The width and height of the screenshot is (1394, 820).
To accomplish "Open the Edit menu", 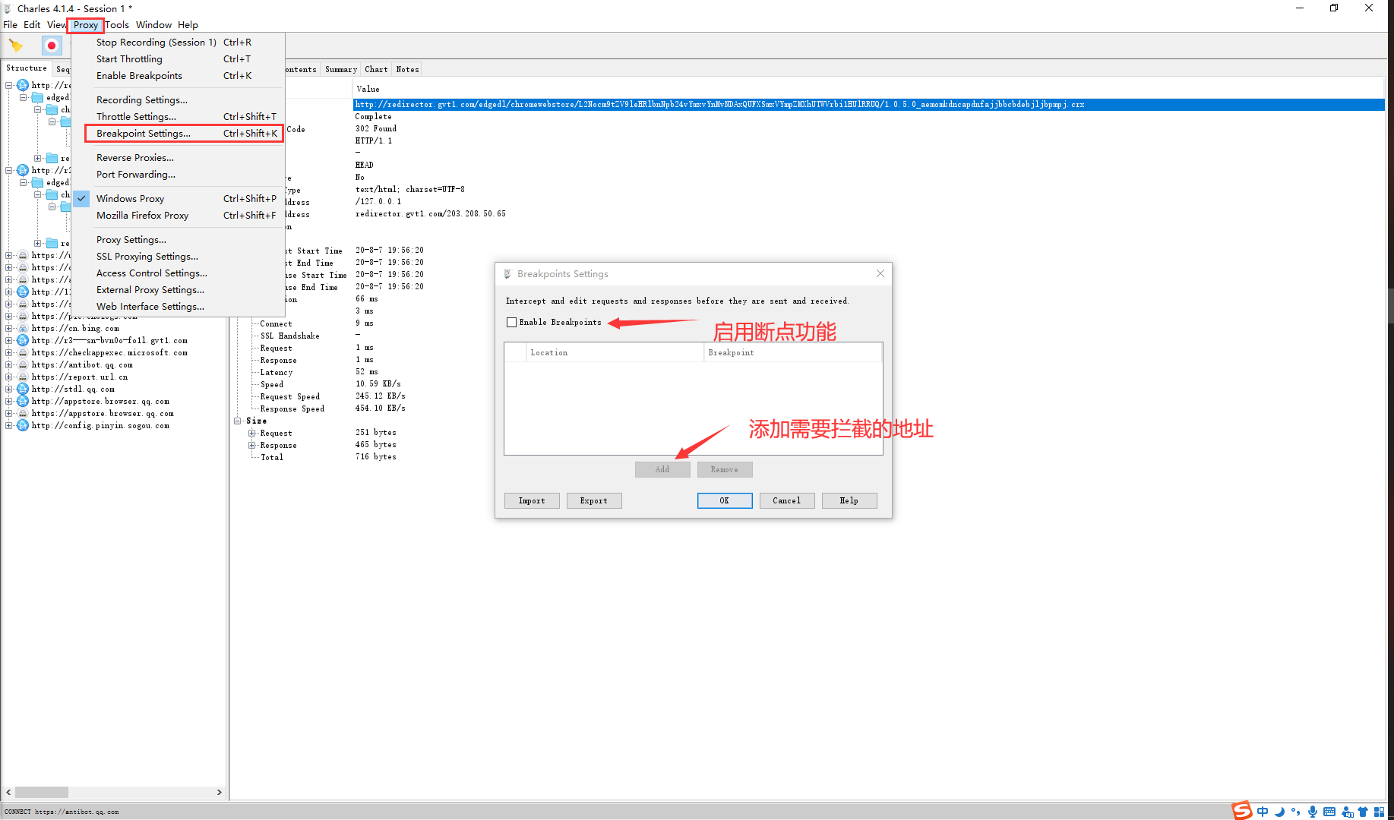I will (32, 25).
